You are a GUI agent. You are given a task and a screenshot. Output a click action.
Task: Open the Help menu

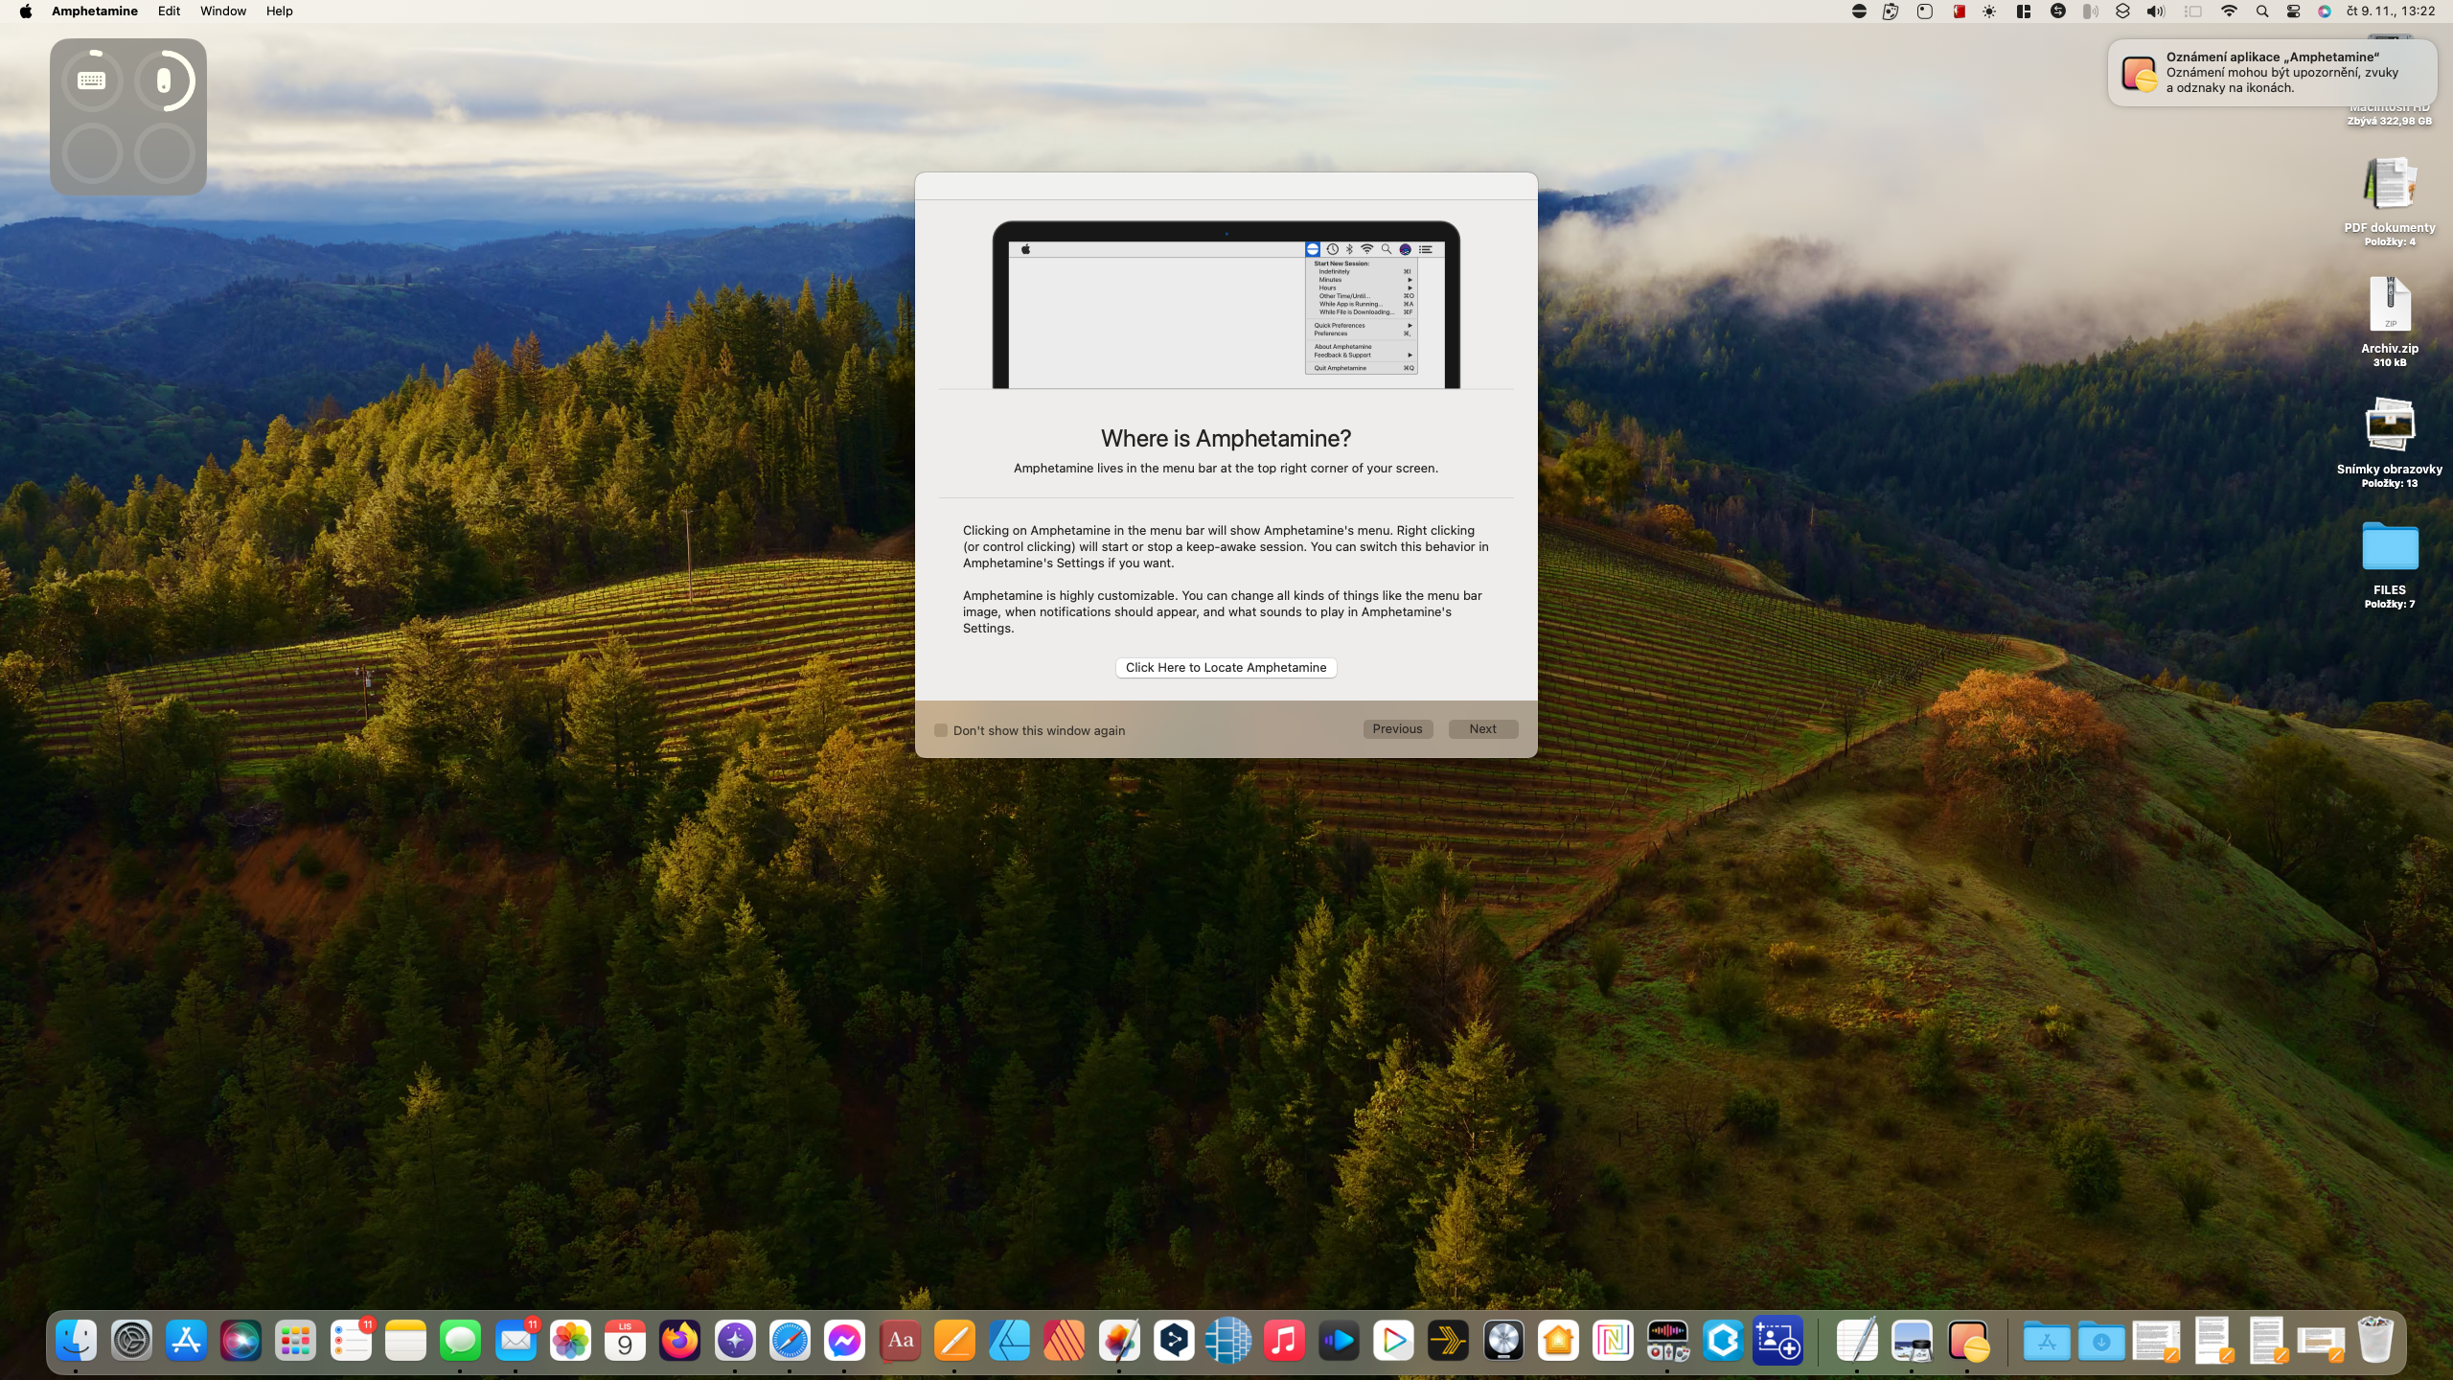point(279,11)
